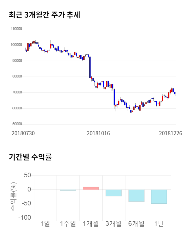This screenshot has width=185, height=235.
Task: Select the 1주일 x-axis label
Action: (68, 224)
